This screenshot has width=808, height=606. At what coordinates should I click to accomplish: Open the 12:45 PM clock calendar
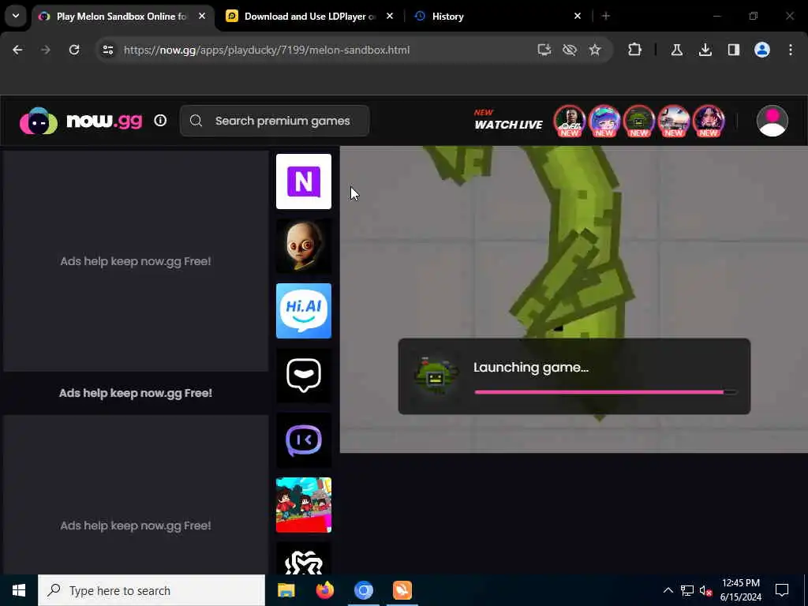740,590
